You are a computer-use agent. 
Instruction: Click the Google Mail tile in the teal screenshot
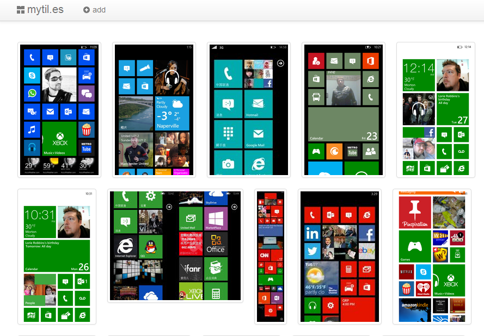pos(259,134)
